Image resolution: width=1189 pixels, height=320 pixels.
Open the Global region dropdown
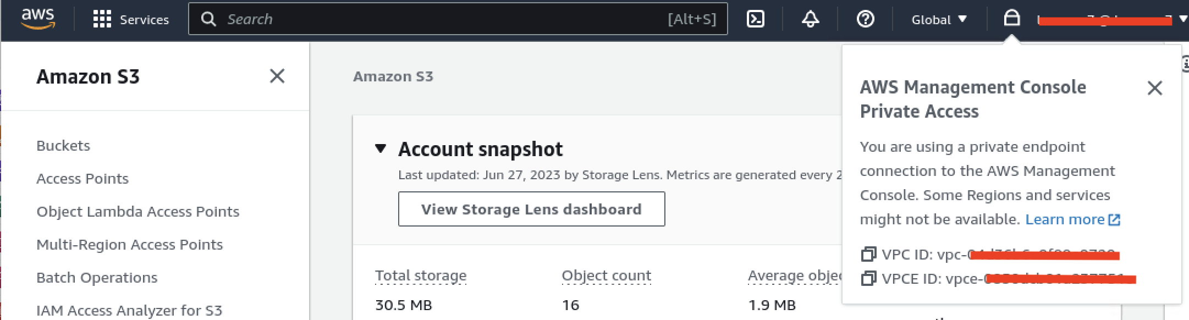point(939,20)
